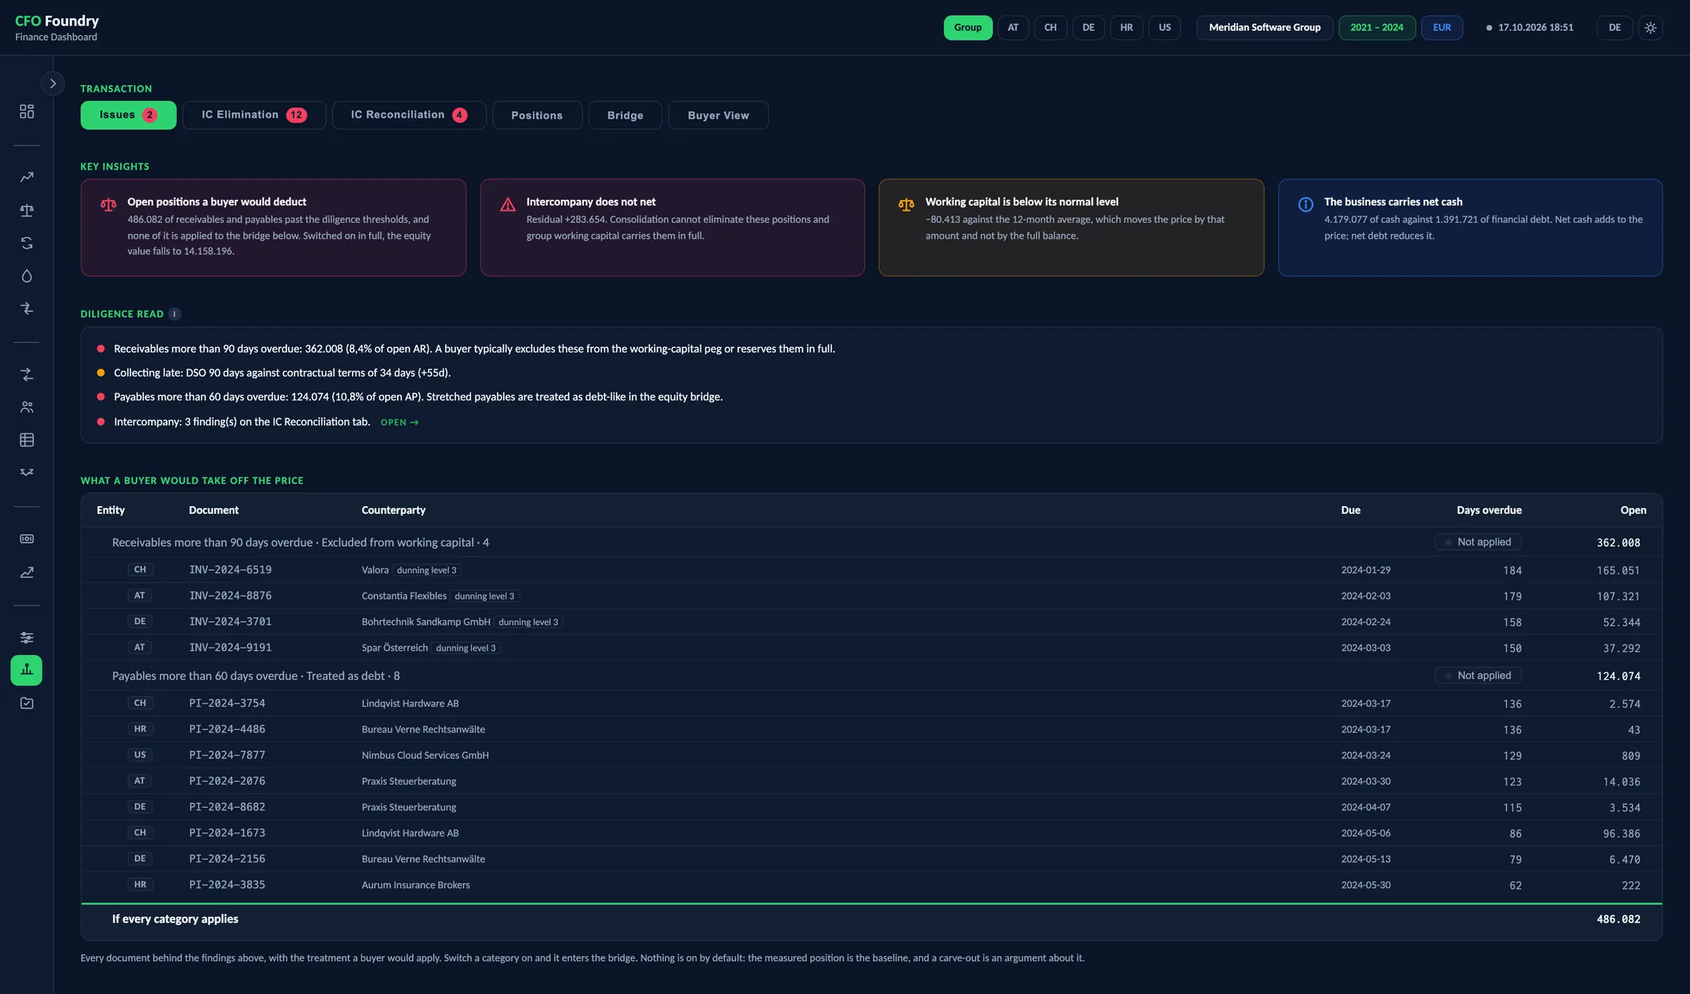Open the Bridge tab
This screenshot has width=1690, height=994.
625,115
